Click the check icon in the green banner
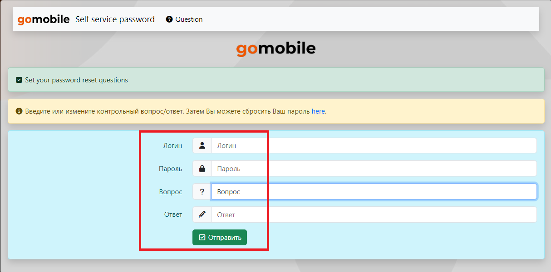 pos(19,80)
